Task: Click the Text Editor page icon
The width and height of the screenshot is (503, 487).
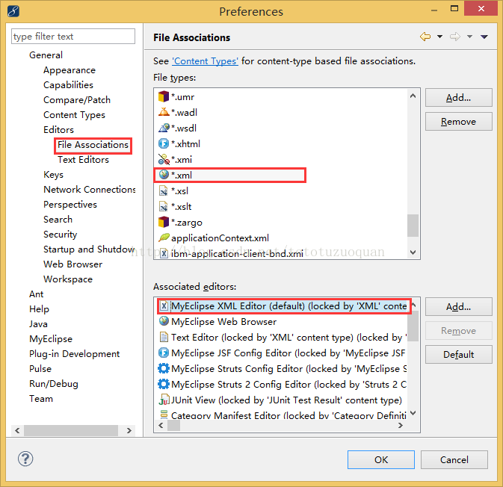Action: coord(164,337)
